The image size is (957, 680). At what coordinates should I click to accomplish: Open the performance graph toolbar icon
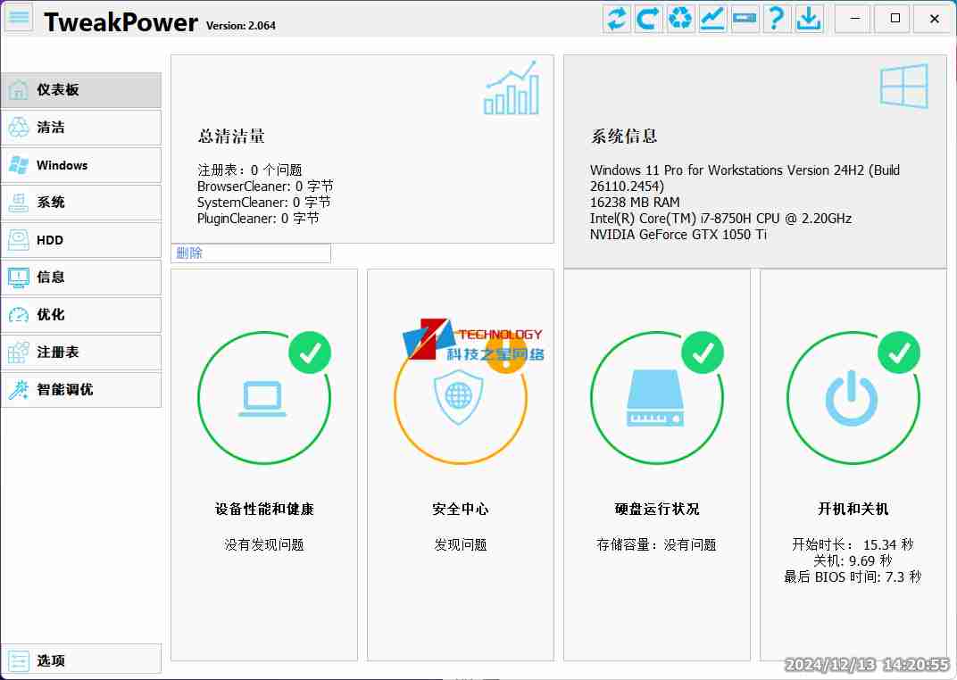tap(712, 18)
